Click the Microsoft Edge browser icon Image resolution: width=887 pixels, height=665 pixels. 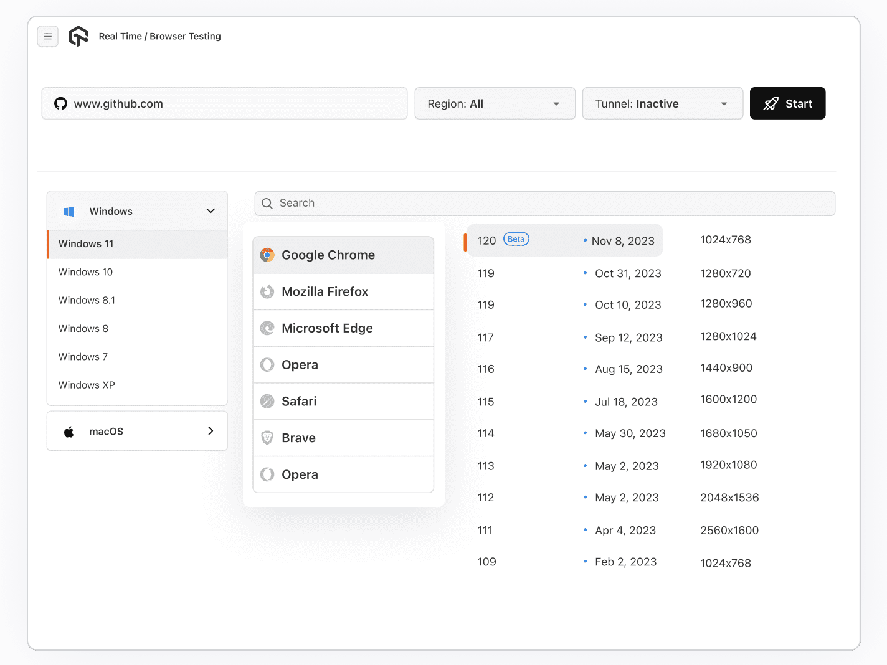click(267, 328)
